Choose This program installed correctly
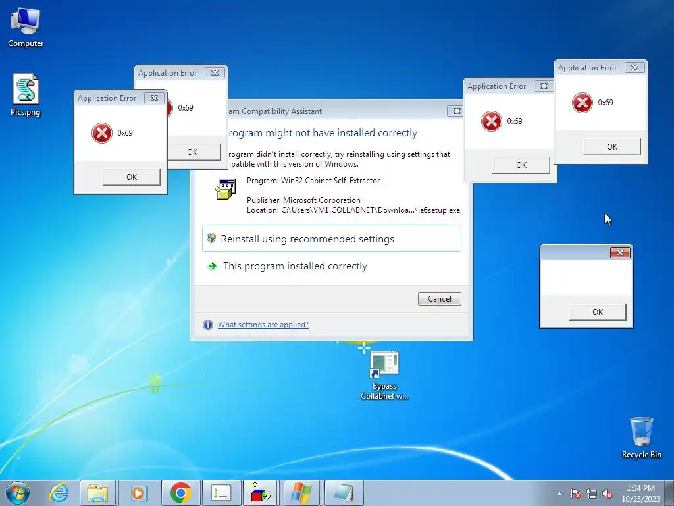Screen dimensions: 674x506 click(332, 266)
